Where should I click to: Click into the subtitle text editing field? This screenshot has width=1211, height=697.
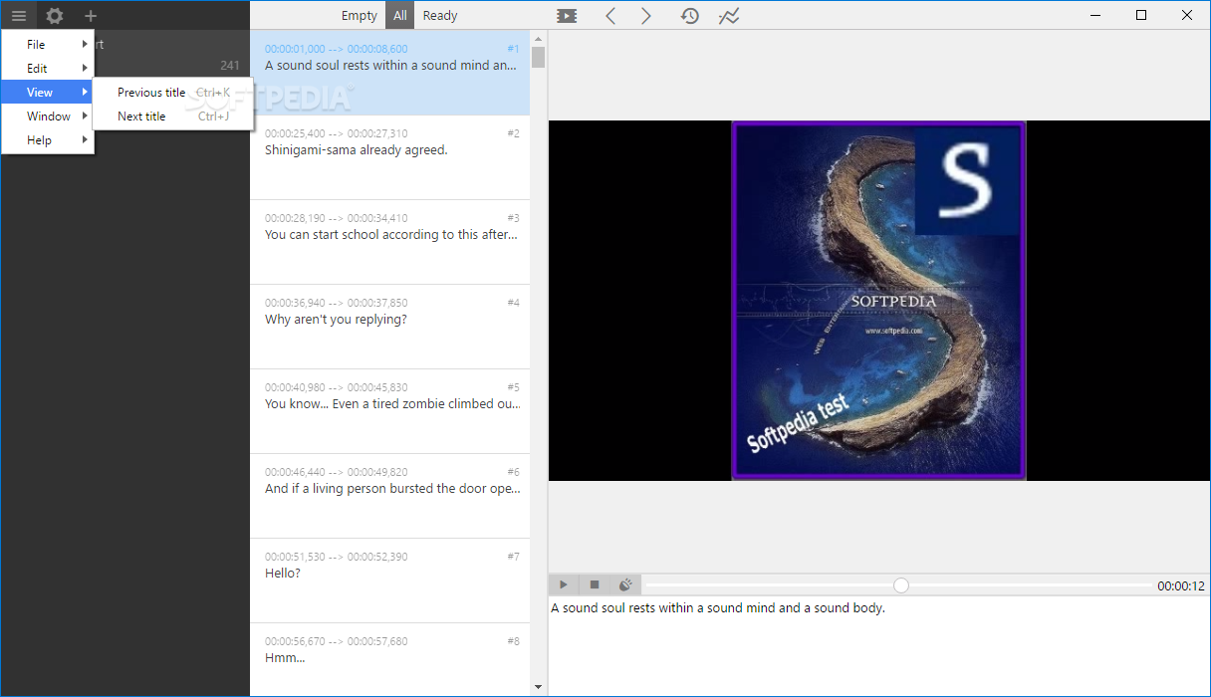878,646
